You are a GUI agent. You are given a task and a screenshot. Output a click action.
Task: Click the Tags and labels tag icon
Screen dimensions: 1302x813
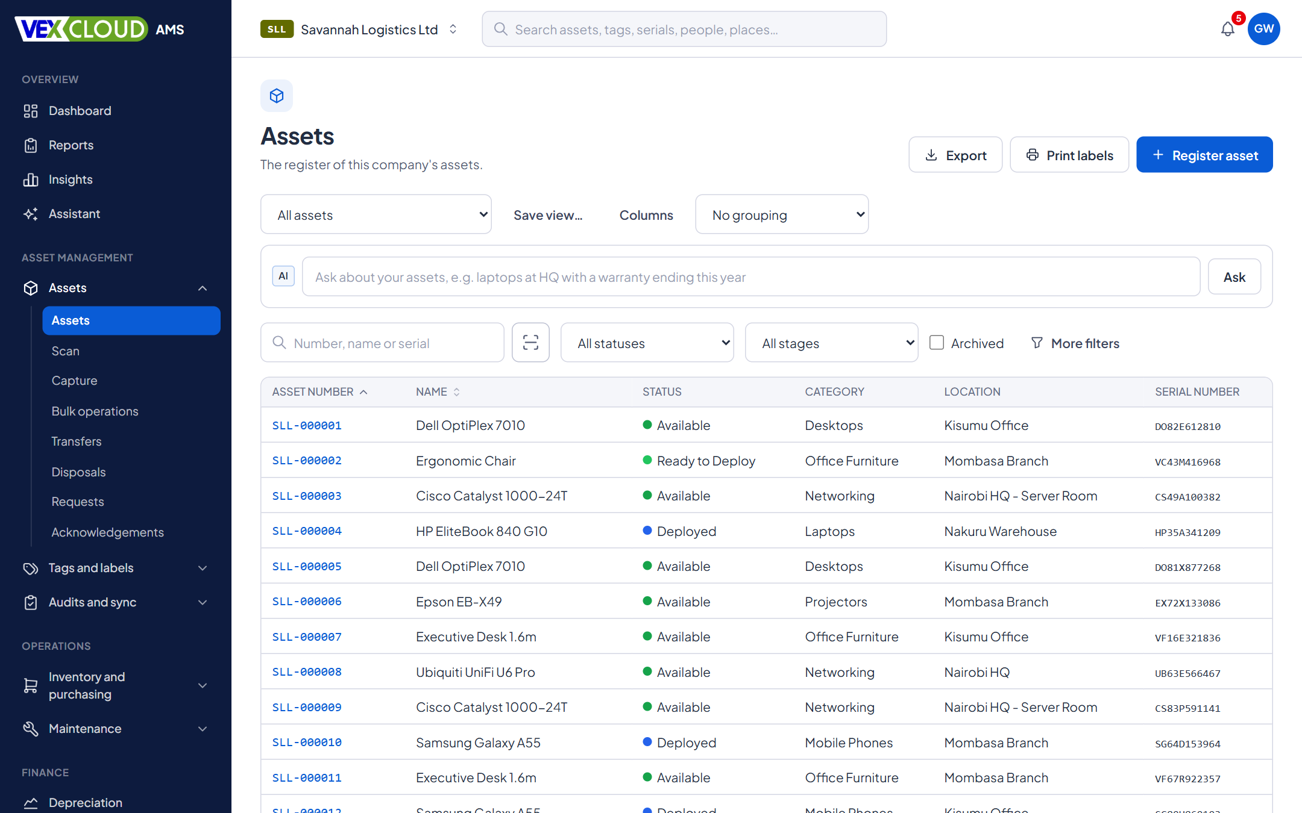click(x=31, y=568)
